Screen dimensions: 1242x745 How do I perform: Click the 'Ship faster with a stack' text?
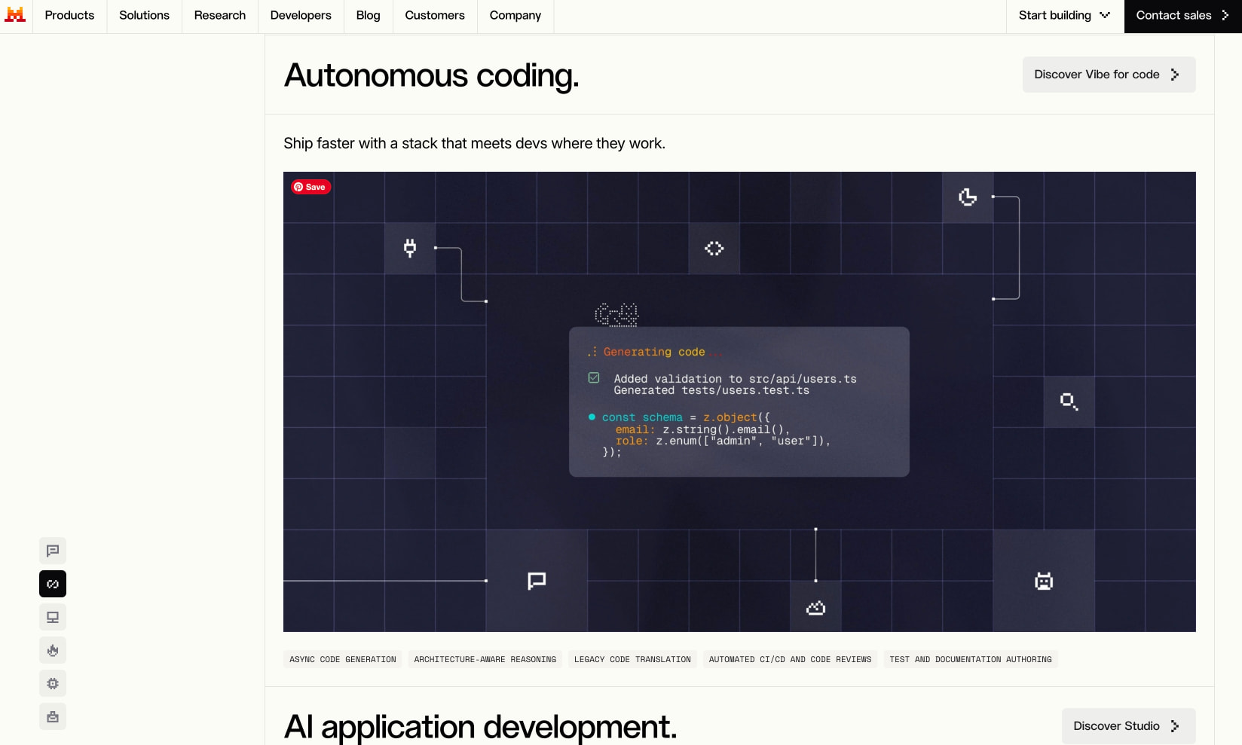[474, 143]
